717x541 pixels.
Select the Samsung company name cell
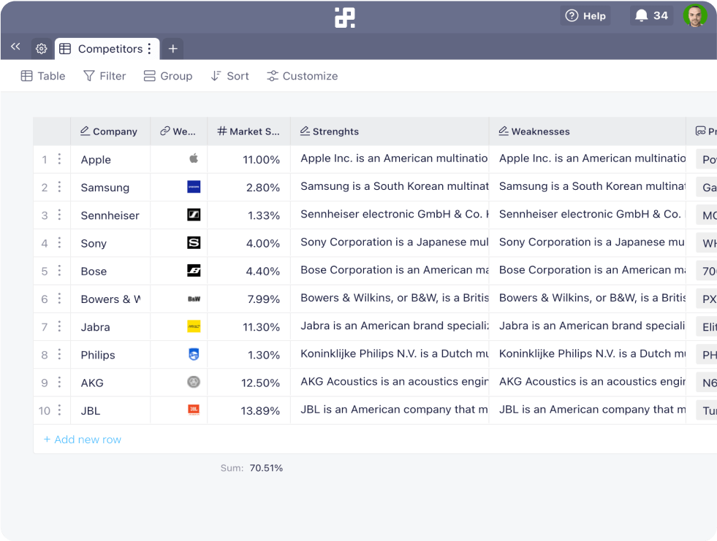point(110,188)
